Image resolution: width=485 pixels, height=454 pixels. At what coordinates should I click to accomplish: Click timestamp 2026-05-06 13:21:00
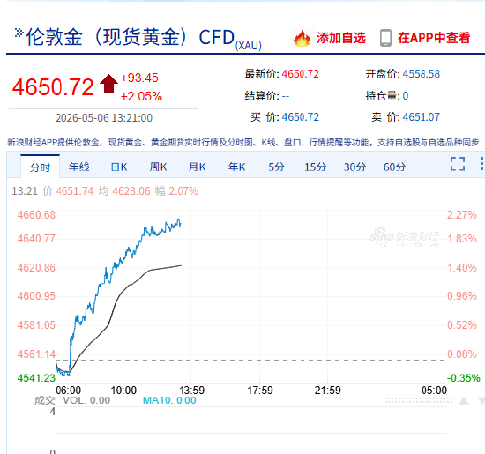tap(104, 118)
